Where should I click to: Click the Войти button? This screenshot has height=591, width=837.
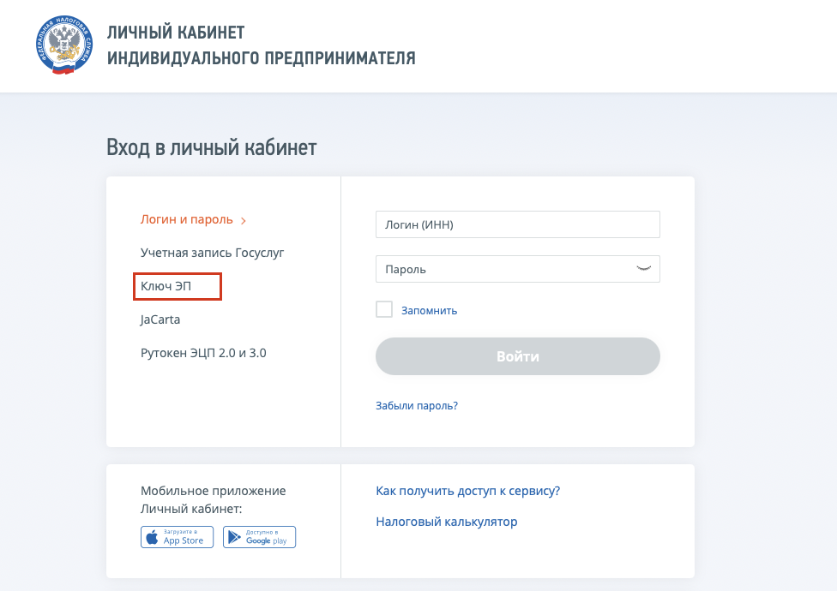[518, 356]
